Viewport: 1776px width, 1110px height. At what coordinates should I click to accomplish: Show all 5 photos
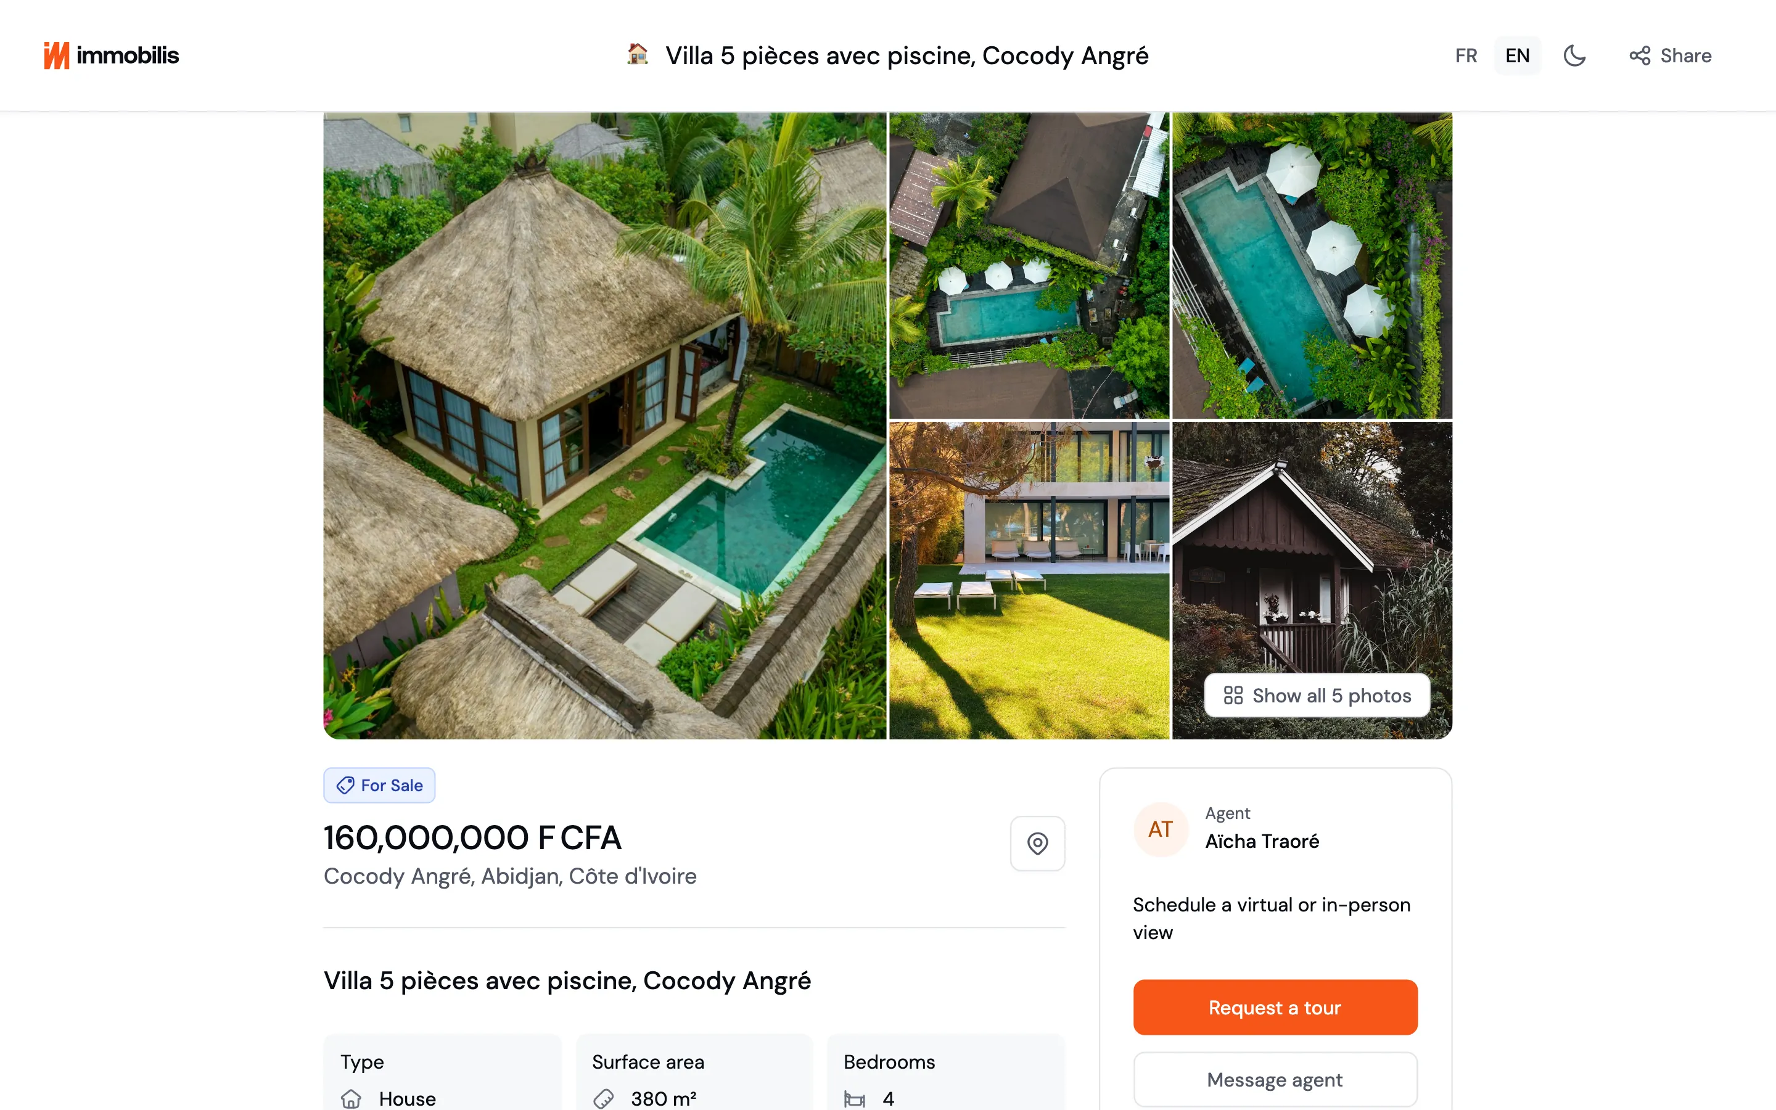point(1317,695)
